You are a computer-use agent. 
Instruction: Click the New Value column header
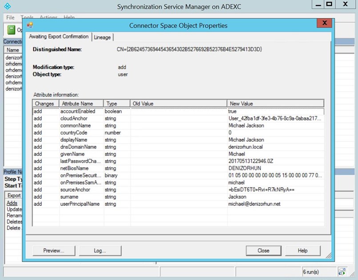tap(275, 104)
